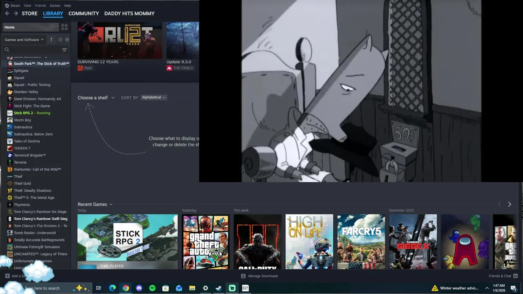Expand the Games and Software dropdown
This screenshot has width=523, height=294.
click(24, 40)
